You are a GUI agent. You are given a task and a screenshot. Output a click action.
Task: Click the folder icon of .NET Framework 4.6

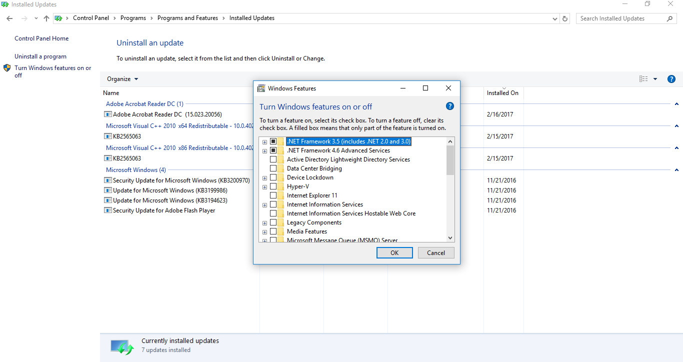point(280,150)
